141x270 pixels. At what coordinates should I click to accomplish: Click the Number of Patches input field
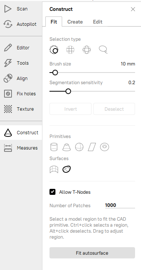click(x=120, y=205)
